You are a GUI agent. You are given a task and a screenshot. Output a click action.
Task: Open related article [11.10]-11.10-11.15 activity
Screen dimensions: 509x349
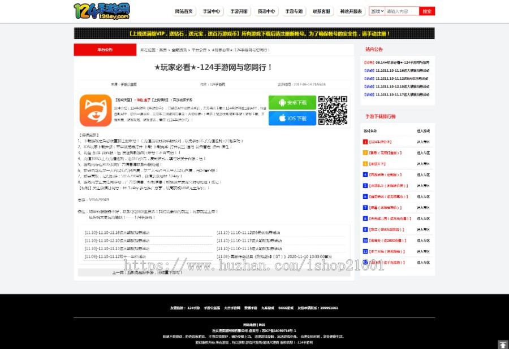[249, 249]
